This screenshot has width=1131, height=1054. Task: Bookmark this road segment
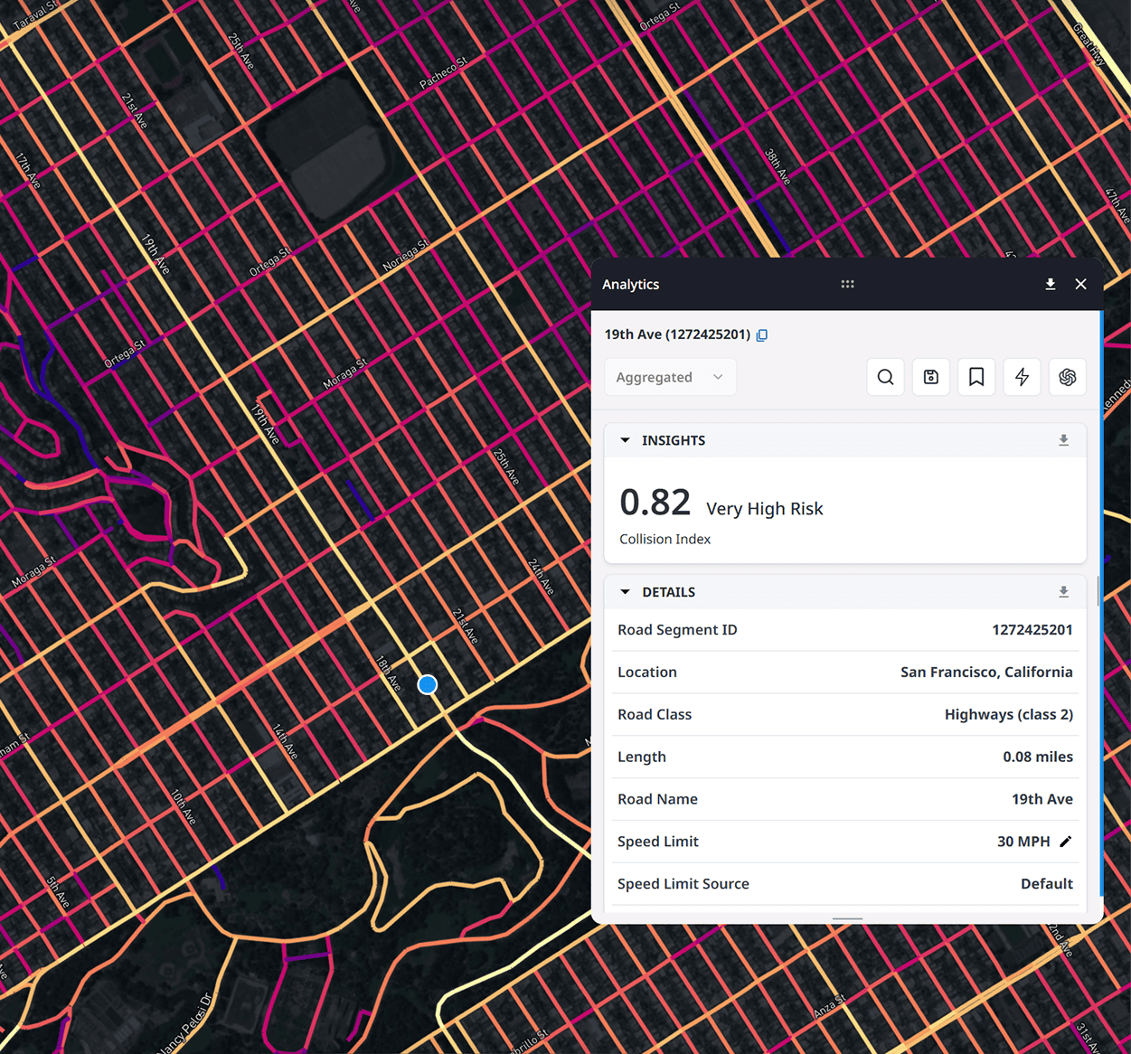976,377
